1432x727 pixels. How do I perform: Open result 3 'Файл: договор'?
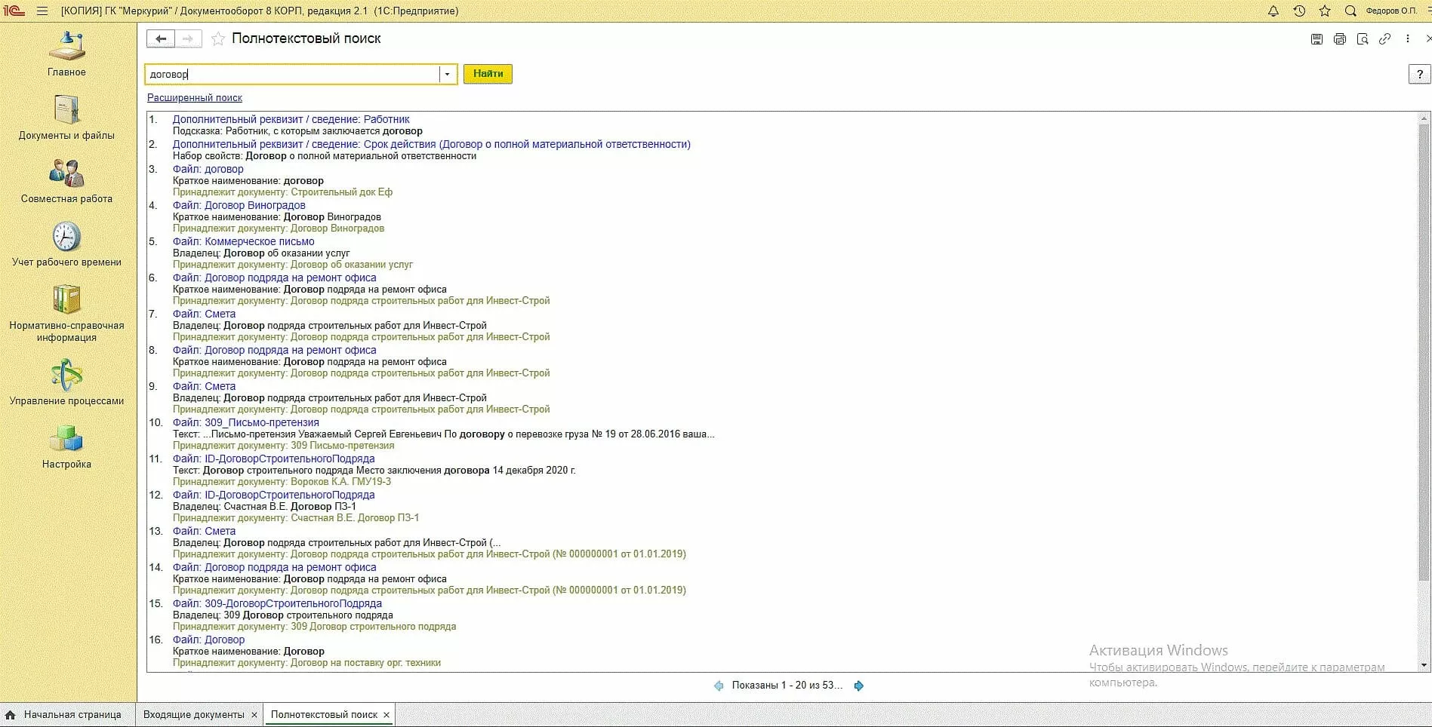(208, 169)
